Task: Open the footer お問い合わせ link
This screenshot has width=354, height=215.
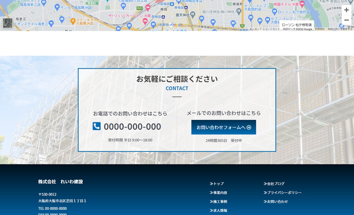Action: click(x=276, y=202)
